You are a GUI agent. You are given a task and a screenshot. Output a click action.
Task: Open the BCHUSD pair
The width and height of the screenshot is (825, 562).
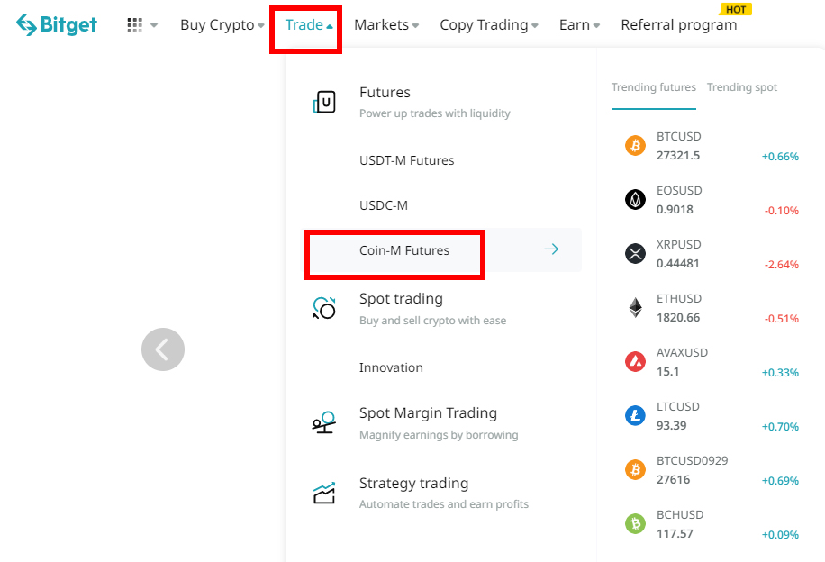point(680,514)
